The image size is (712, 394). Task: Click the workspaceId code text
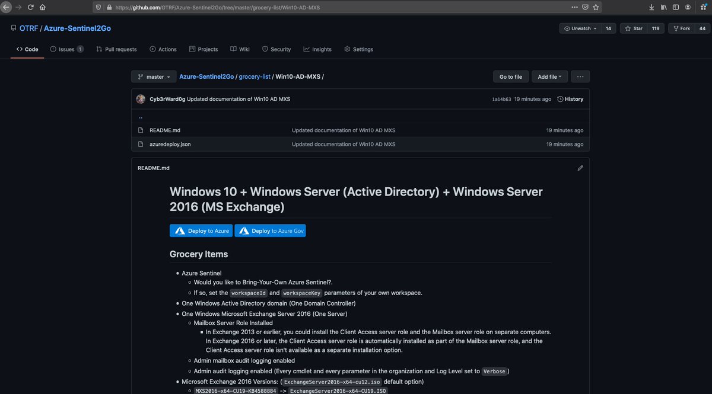tap(247, 293)
